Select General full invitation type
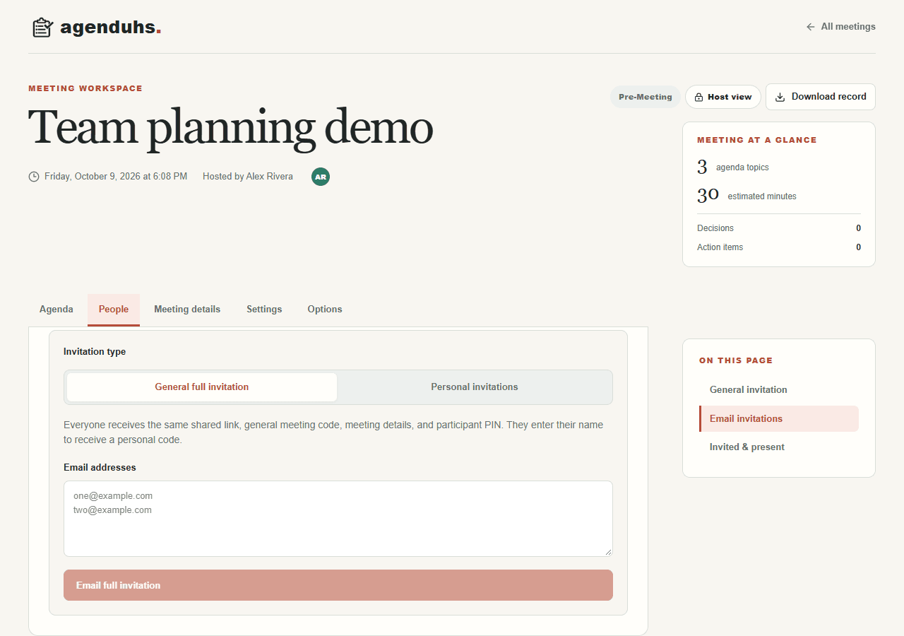904x636 pixels. (x=202, y=387)
